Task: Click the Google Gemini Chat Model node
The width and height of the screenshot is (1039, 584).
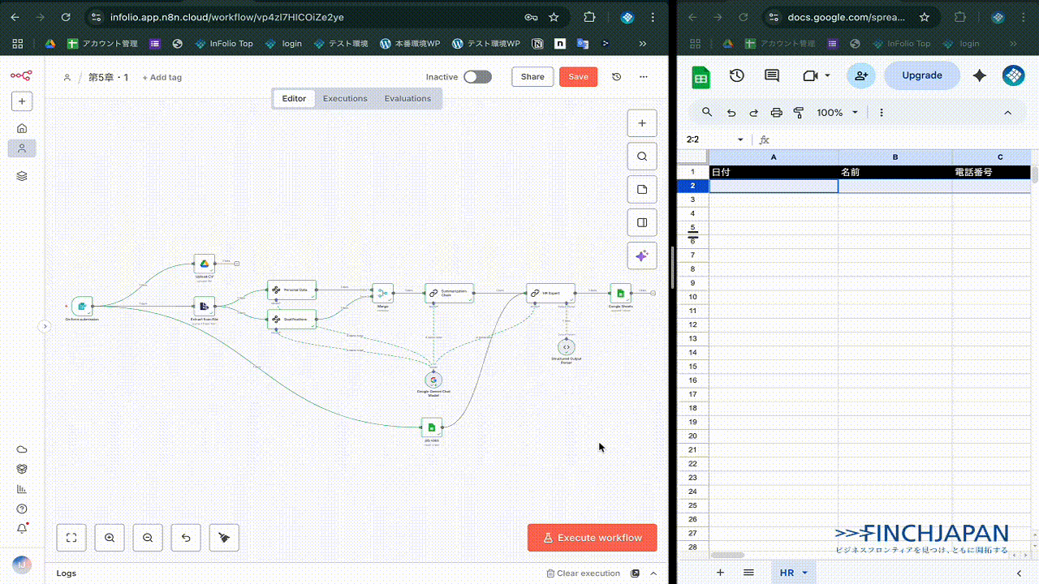Action: pos(433,380)
